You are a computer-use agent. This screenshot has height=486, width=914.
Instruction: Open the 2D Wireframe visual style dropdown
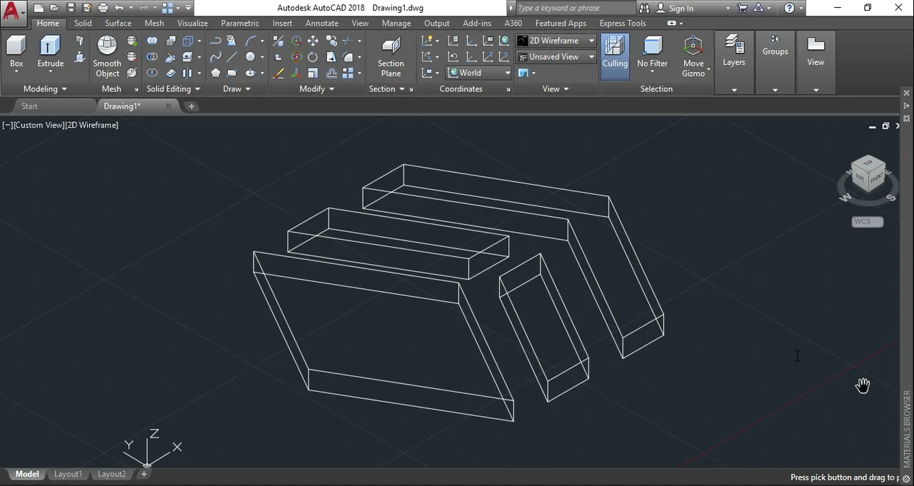click(556, 41)
